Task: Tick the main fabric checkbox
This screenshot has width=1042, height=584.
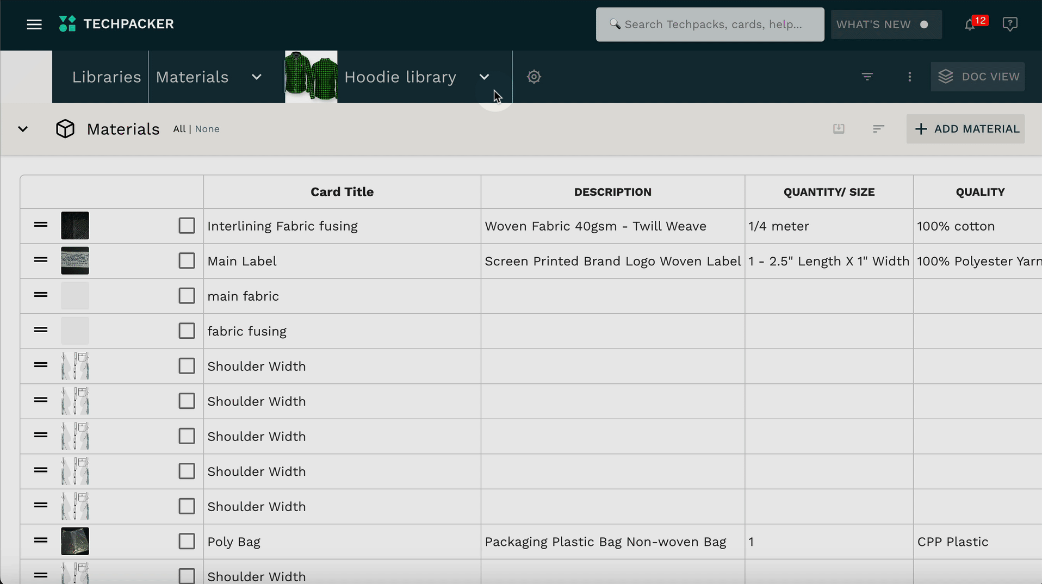Action: (x=187, y=296)
